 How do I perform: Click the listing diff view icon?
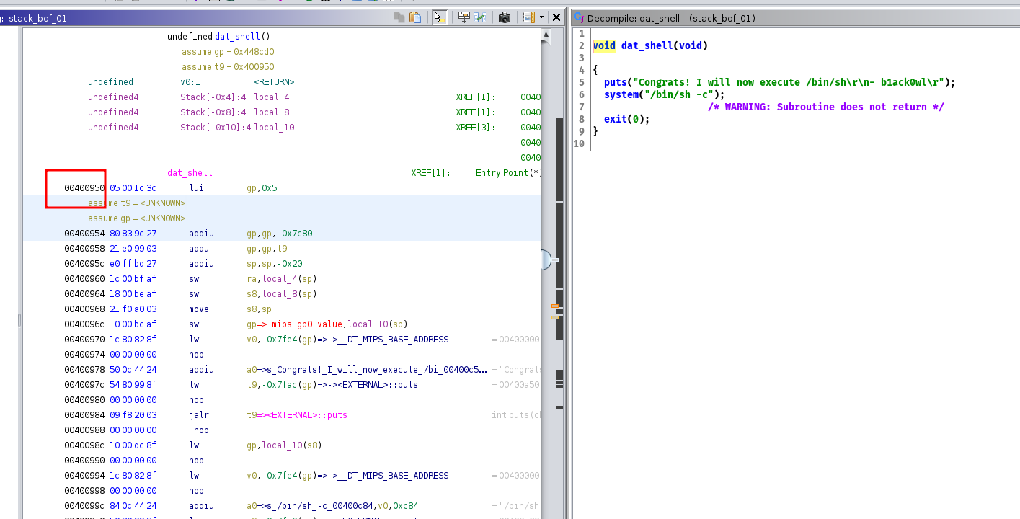[479, 17]
